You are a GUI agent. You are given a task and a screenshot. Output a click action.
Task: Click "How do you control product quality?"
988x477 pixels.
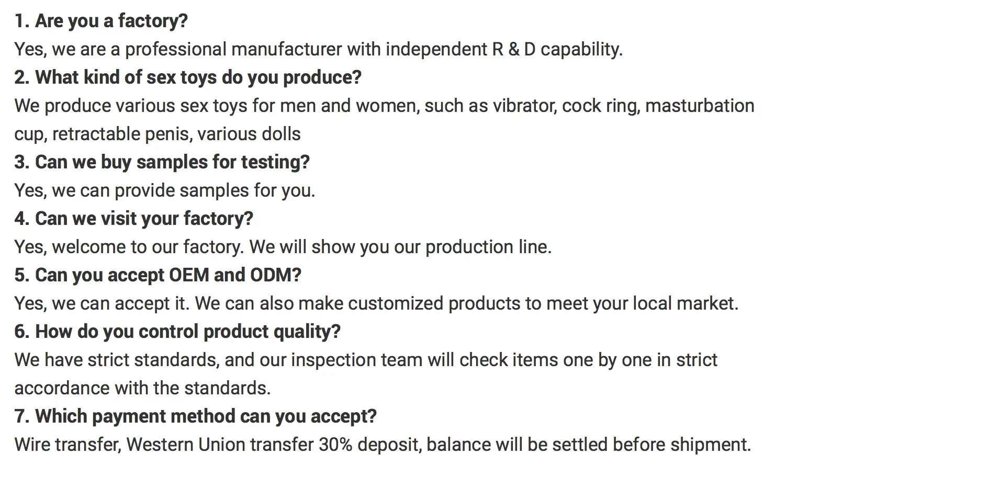click(177, 332)
